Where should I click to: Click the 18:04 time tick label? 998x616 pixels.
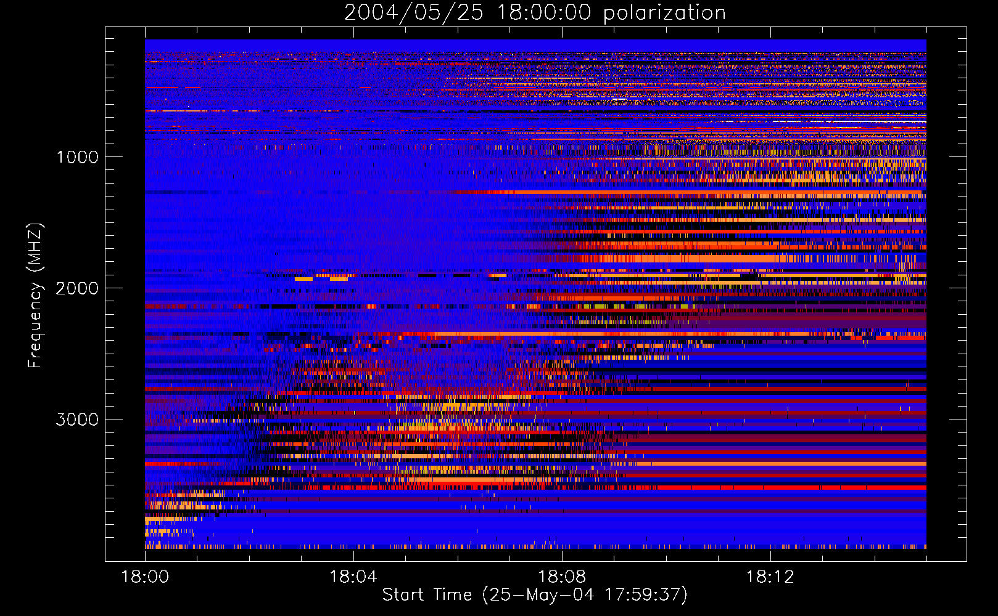pyautogui.click(x=353, y=577)
